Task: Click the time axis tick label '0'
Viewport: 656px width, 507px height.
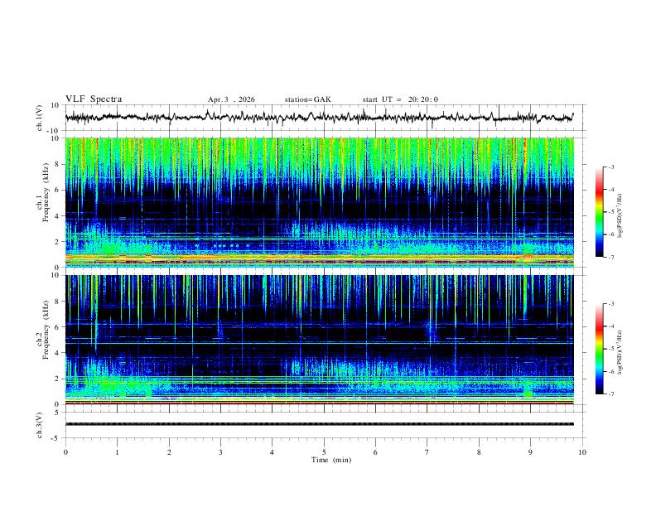Action: click(65, 452)
